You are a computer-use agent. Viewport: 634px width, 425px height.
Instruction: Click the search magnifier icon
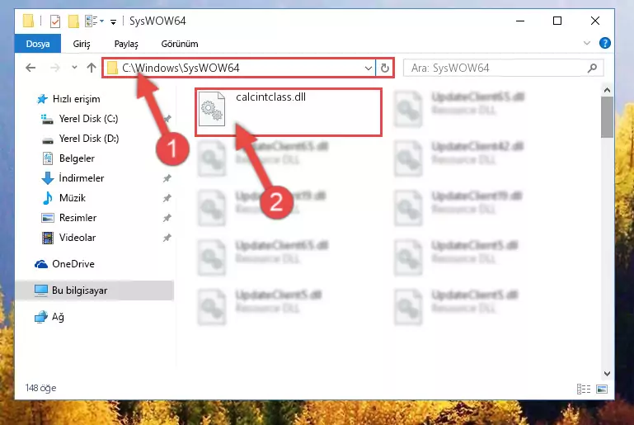[592, 68]
